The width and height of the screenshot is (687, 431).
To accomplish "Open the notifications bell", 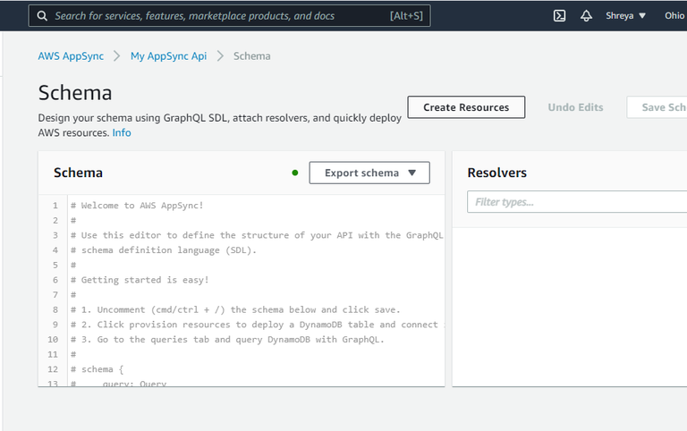I will tap(587, 15).
